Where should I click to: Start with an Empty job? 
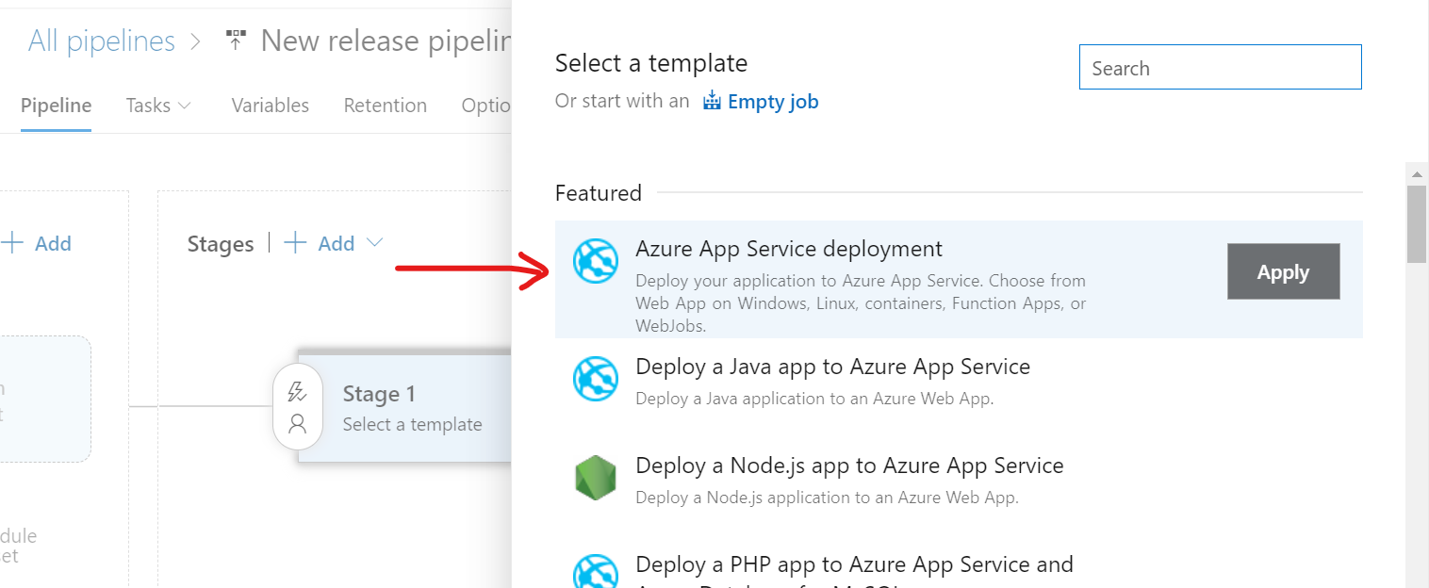773,101
